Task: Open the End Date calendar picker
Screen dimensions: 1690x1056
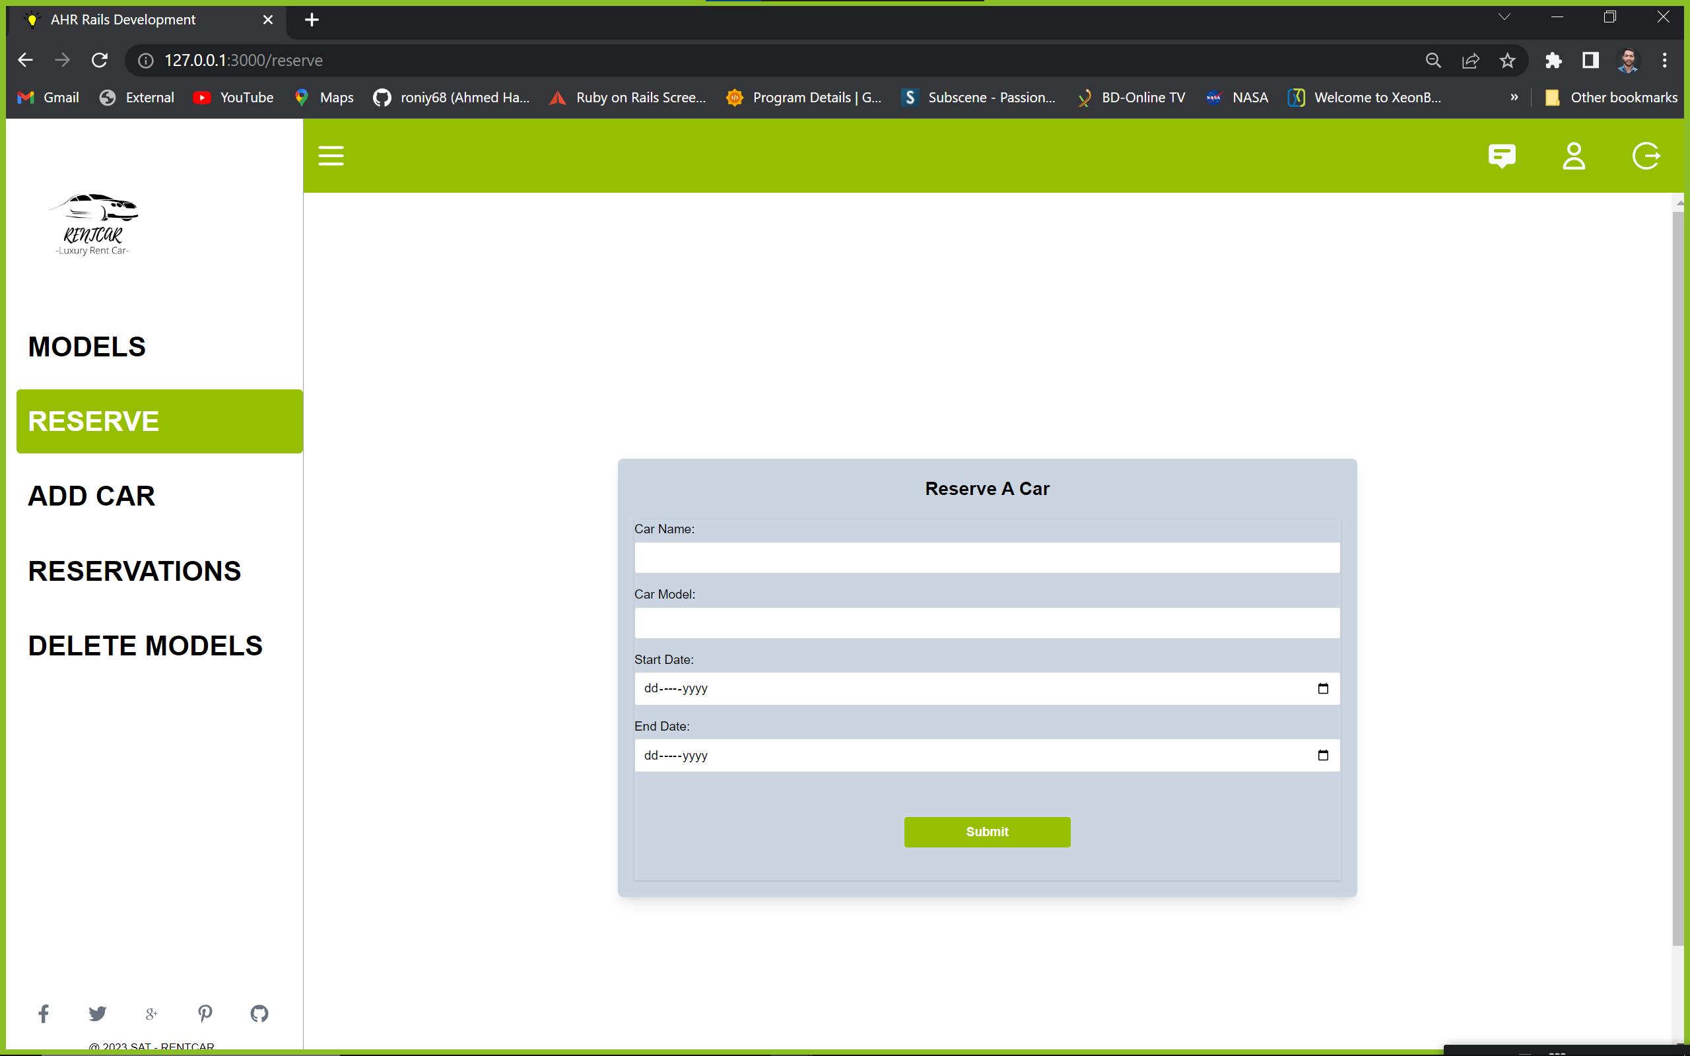Action: (1324, 755)
